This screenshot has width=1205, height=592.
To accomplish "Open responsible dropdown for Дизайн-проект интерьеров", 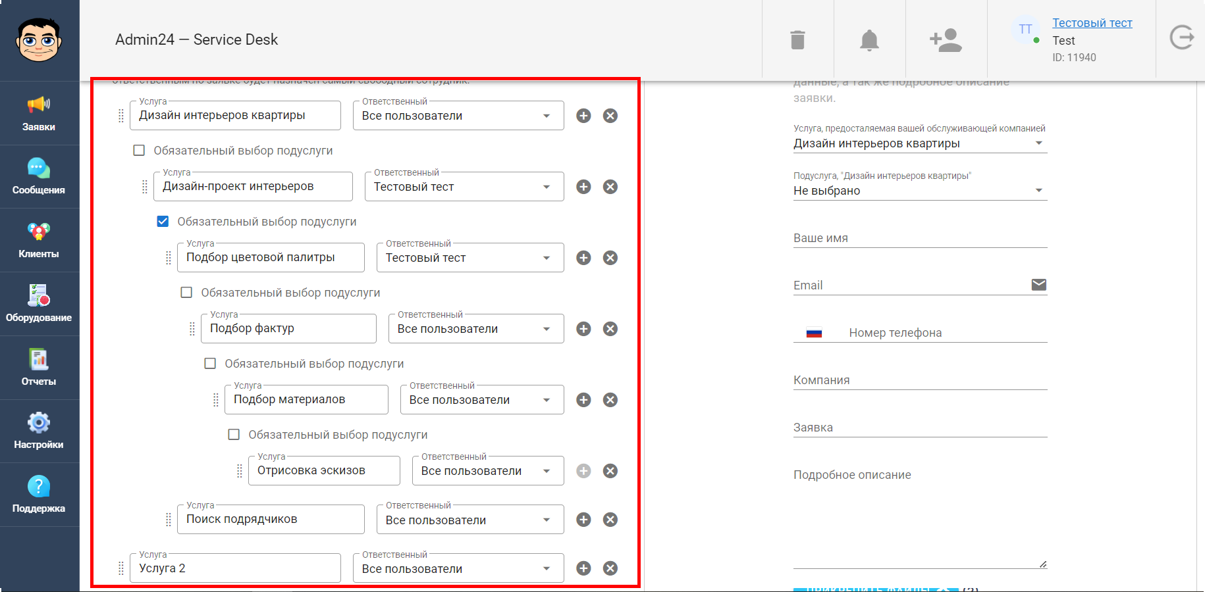I will click(464, 187).
